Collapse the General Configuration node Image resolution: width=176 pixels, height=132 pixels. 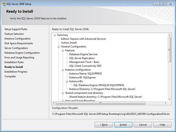tap(59, 47)
